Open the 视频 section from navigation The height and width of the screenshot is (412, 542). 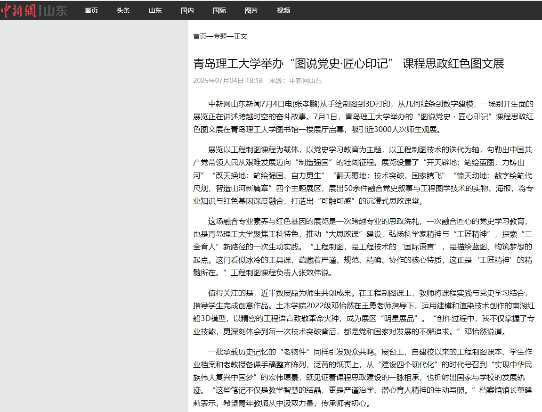(x=283, y=10)
